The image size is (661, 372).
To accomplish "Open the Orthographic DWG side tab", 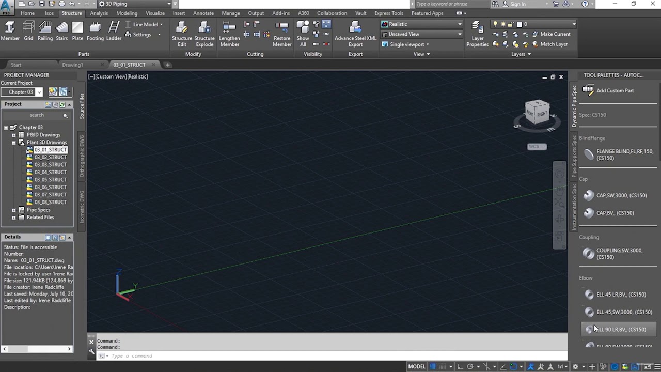I will click(x=82, y=156).
